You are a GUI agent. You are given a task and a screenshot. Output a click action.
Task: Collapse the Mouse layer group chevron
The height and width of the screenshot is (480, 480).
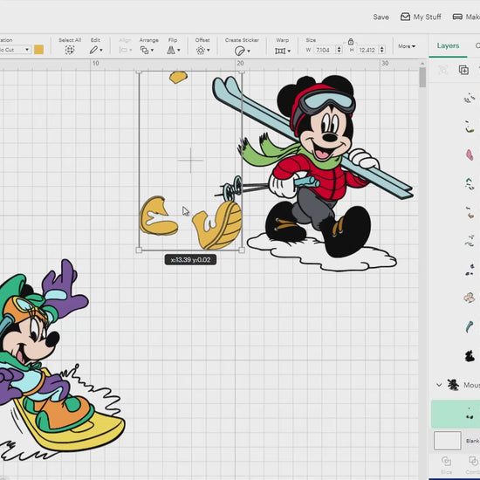coord(439,385)
